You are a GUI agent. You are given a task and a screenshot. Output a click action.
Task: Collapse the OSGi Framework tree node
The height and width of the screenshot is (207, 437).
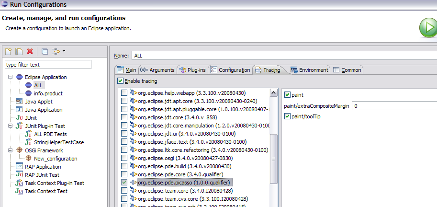point(11,150)
